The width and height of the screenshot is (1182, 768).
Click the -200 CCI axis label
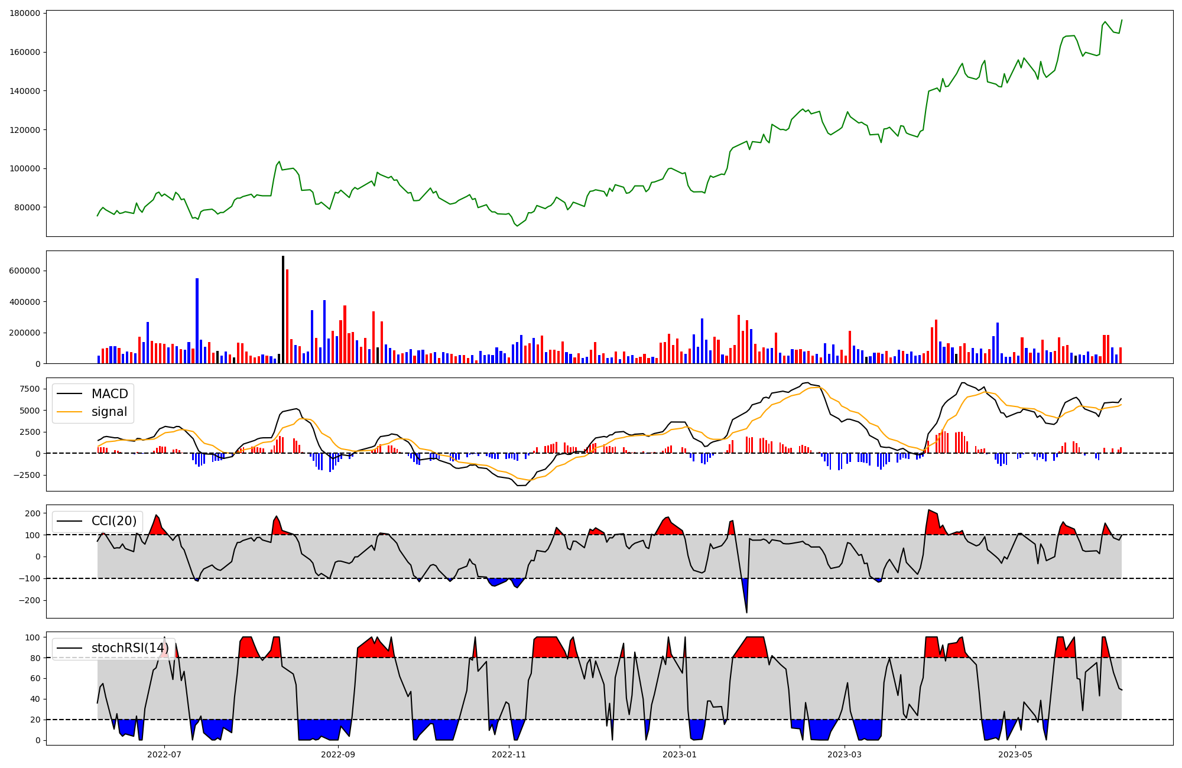point(28,600)
